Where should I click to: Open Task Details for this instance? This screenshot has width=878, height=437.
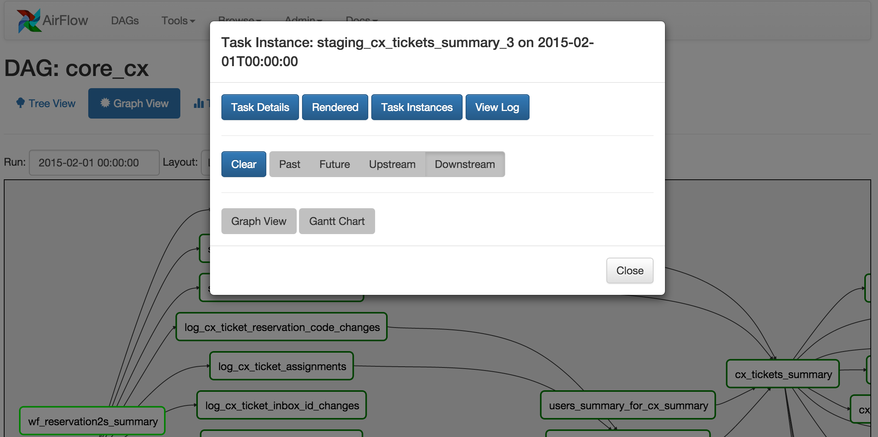pyautogui.click(x=259, y=106)
